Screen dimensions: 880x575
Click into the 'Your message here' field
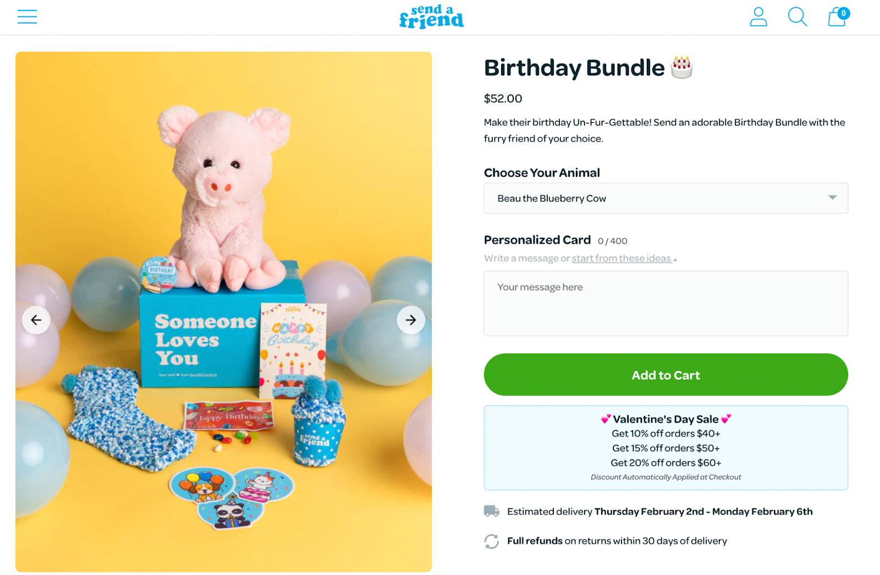point(665,303)
